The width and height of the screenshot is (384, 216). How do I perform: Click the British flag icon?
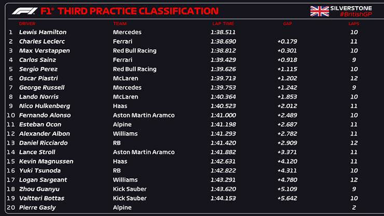319,11
